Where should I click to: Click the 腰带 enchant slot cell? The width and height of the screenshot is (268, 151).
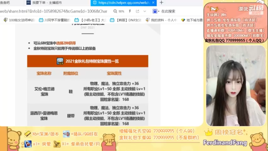pyautogui.click(x=71, y=116)
